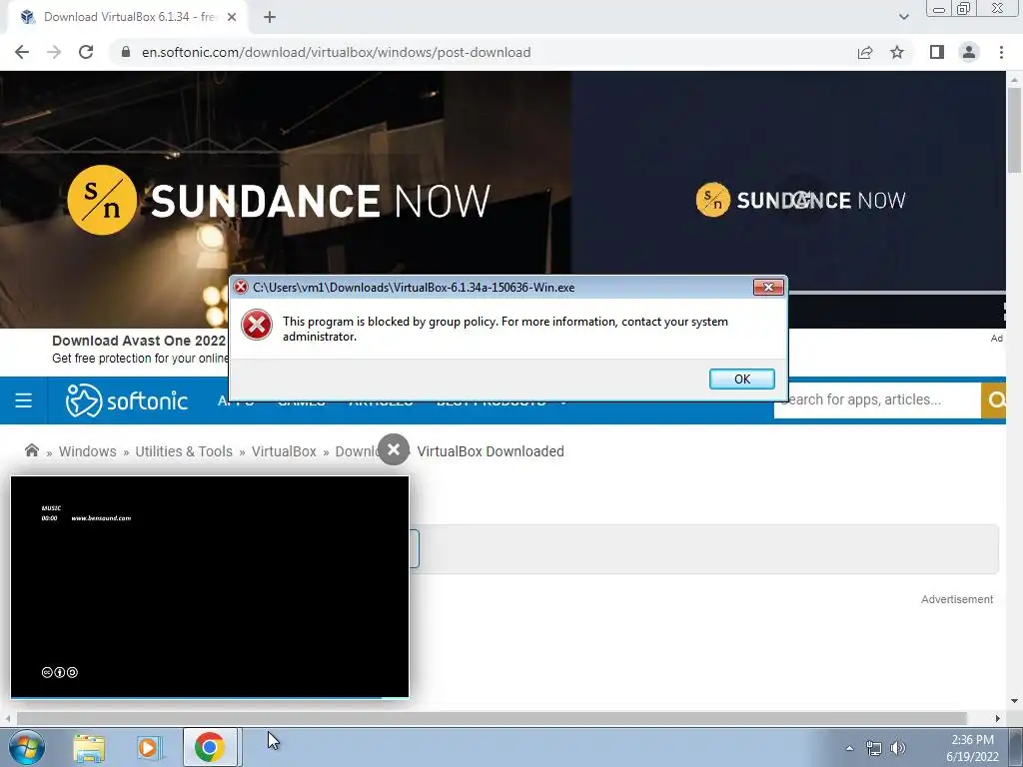Viewport: 1023px width, 767px height.
Task: Click the orange search magnifier button
Action: (x=994, y=399)
